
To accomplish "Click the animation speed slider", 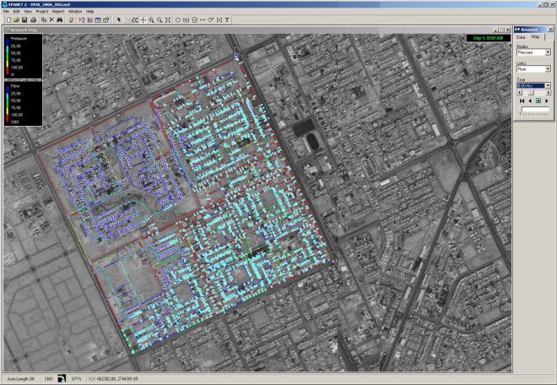I will point(535,110).
